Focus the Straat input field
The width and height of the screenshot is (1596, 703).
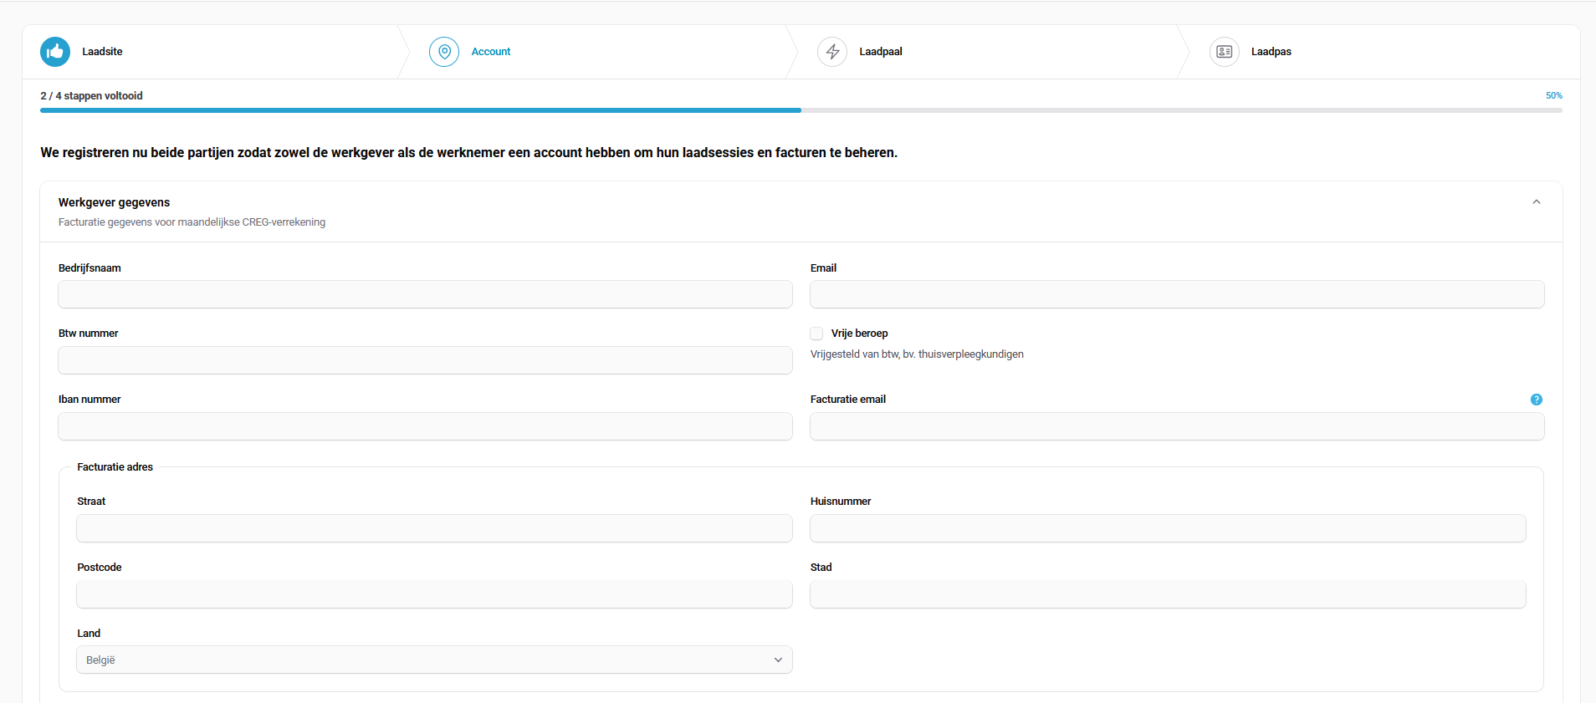pos(434,528)
